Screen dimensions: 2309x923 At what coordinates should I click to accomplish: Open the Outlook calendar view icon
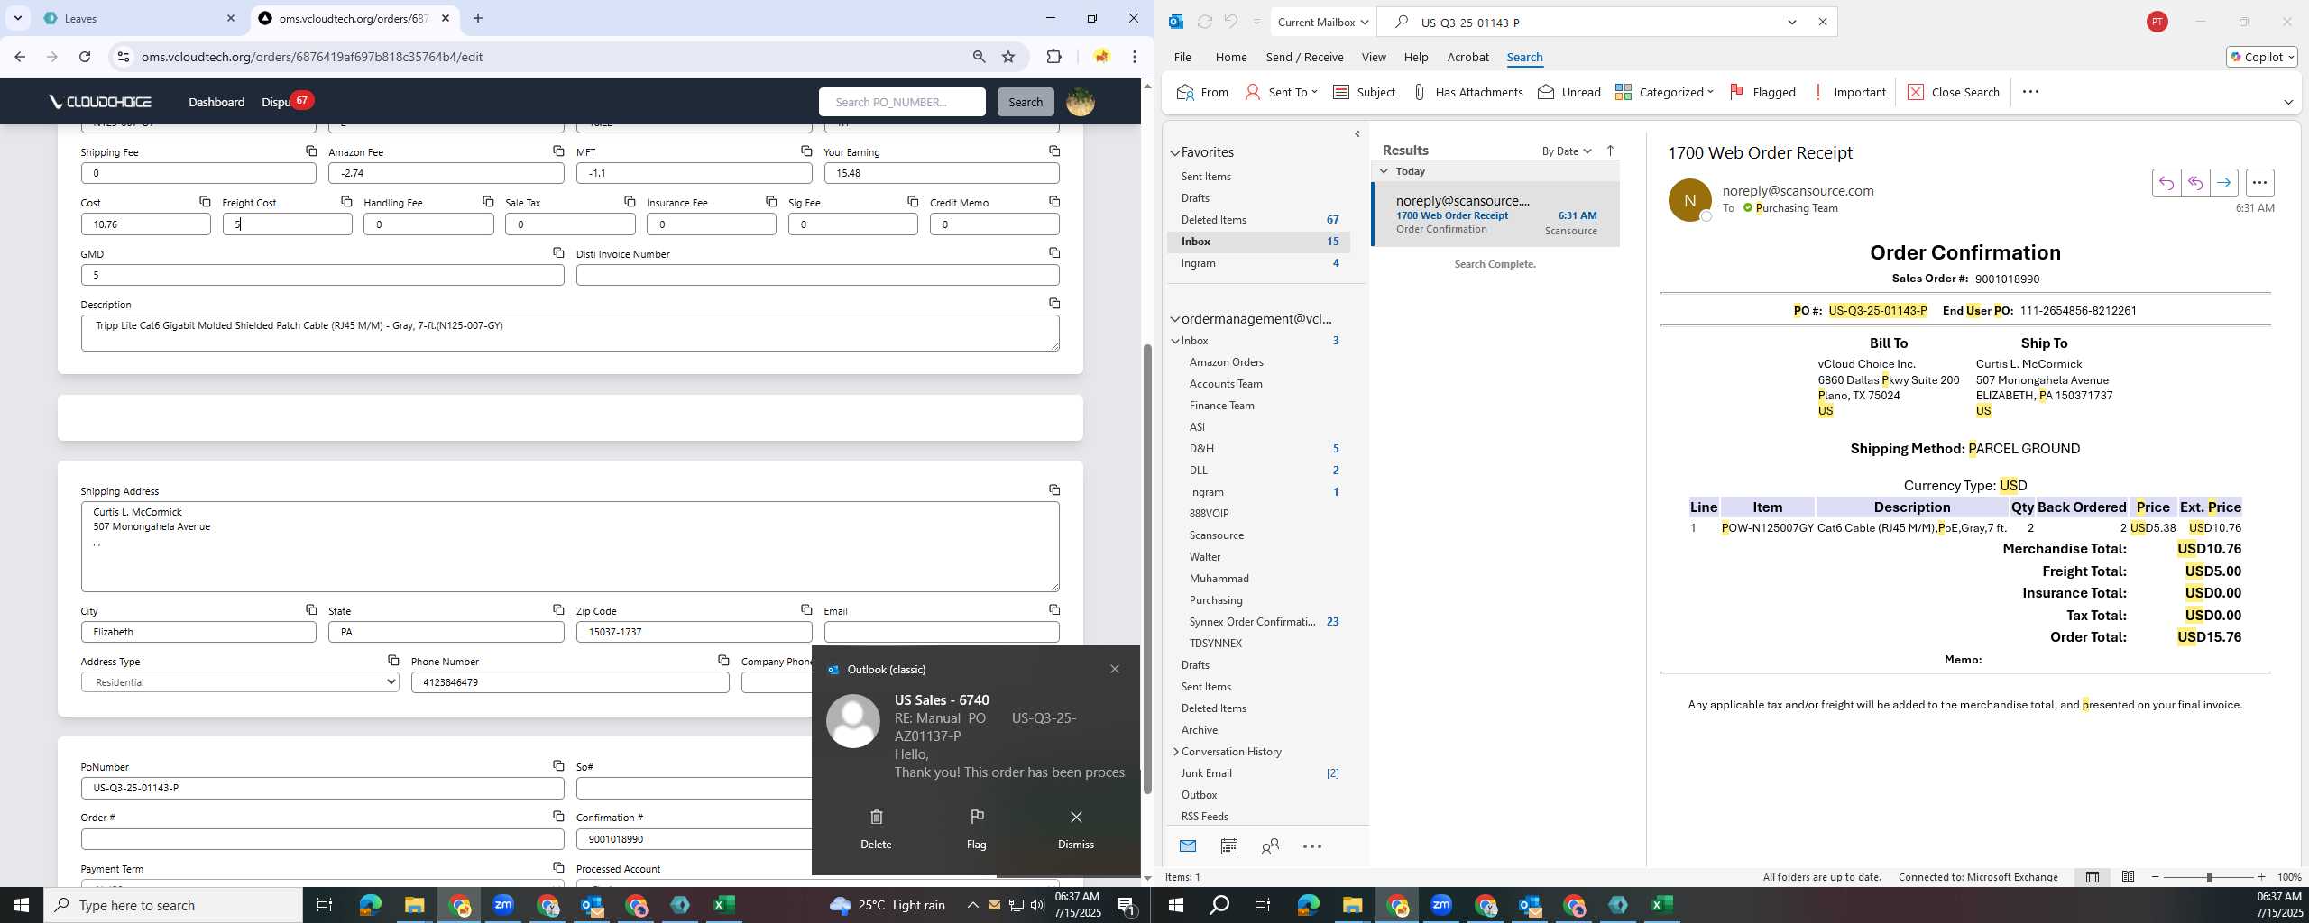click(x=1228, y=845)
